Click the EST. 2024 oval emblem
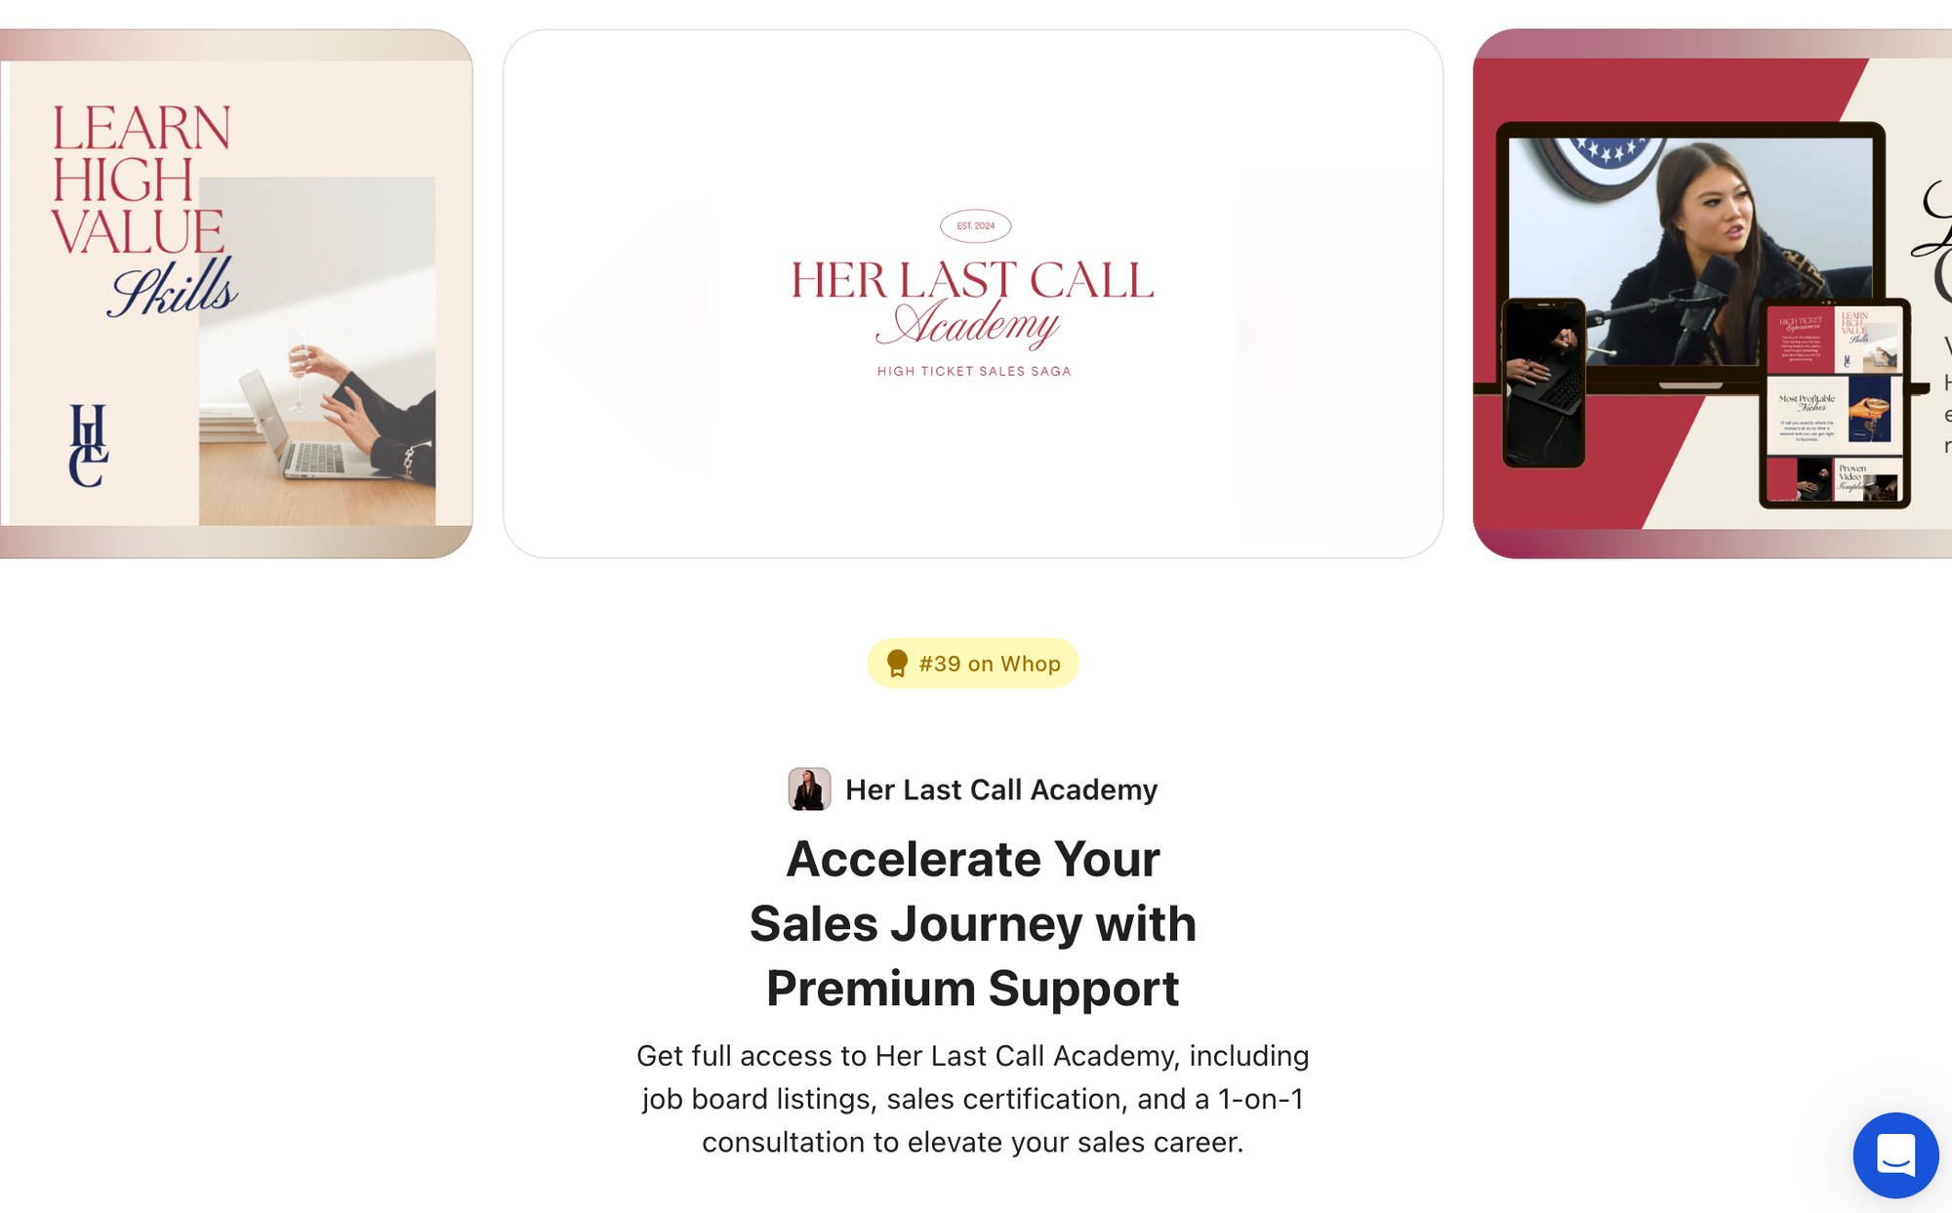 pyautogui.click(x=975, y=225)
